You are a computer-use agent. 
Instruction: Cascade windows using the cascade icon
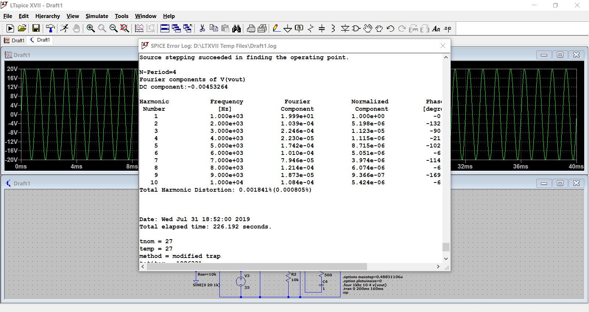click(176, 28)
